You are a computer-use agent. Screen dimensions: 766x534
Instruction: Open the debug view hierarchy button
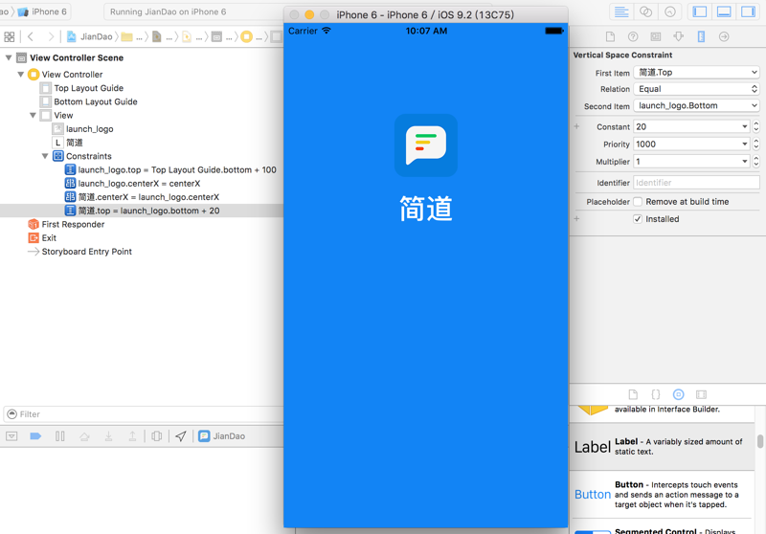[x=157, y=435]
